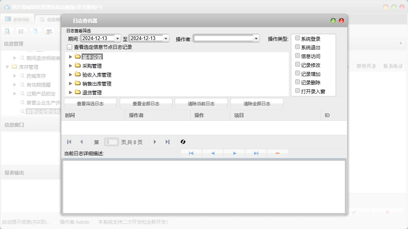The width and height of the screenshot is (408, 229).
Task: Click 查看全部日志 button
Action: click(146, 103)
